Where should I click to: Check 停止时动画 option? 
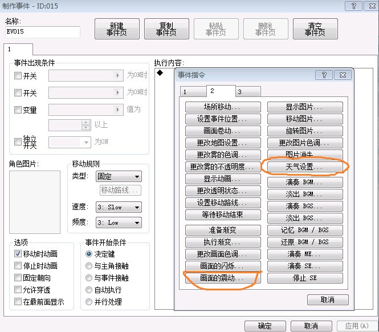tap(18, 266)
